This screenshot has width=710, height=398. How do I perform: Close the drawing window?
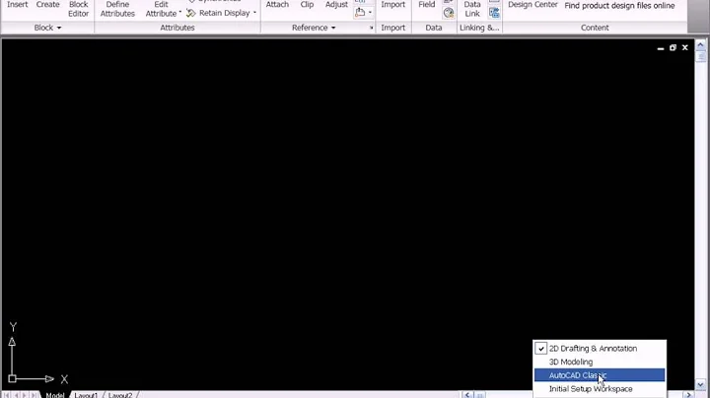(x=685, y=47)
